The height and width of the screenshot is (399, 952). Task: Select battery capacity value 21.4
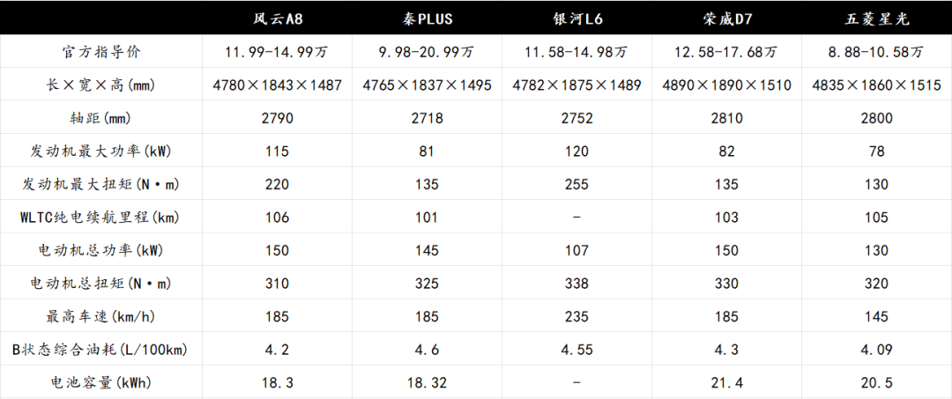725,382
